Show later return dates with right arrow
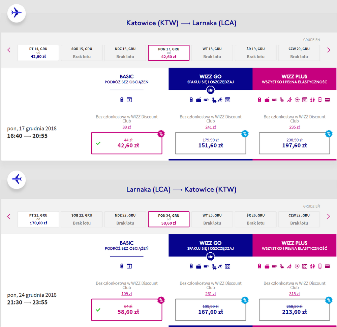Viewport: 337px width, 327px height. (328, 217)
